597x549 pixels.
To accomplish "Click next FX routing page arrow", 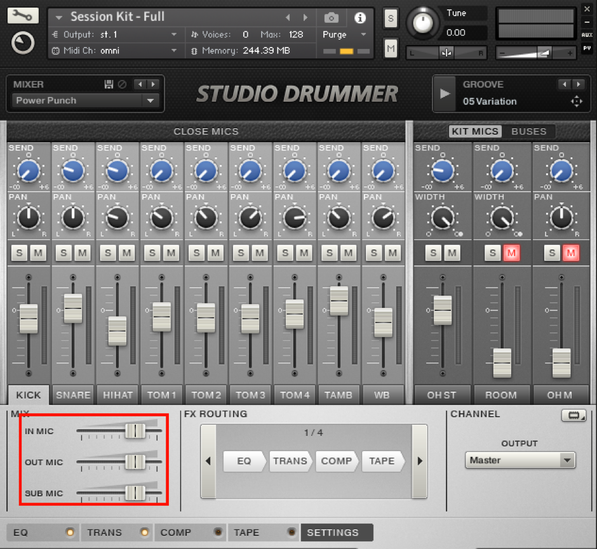I will [419, 461].
